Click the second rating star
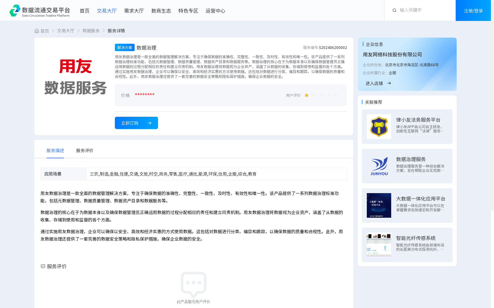This screenshot has height=308, width=494. [314, 95]
